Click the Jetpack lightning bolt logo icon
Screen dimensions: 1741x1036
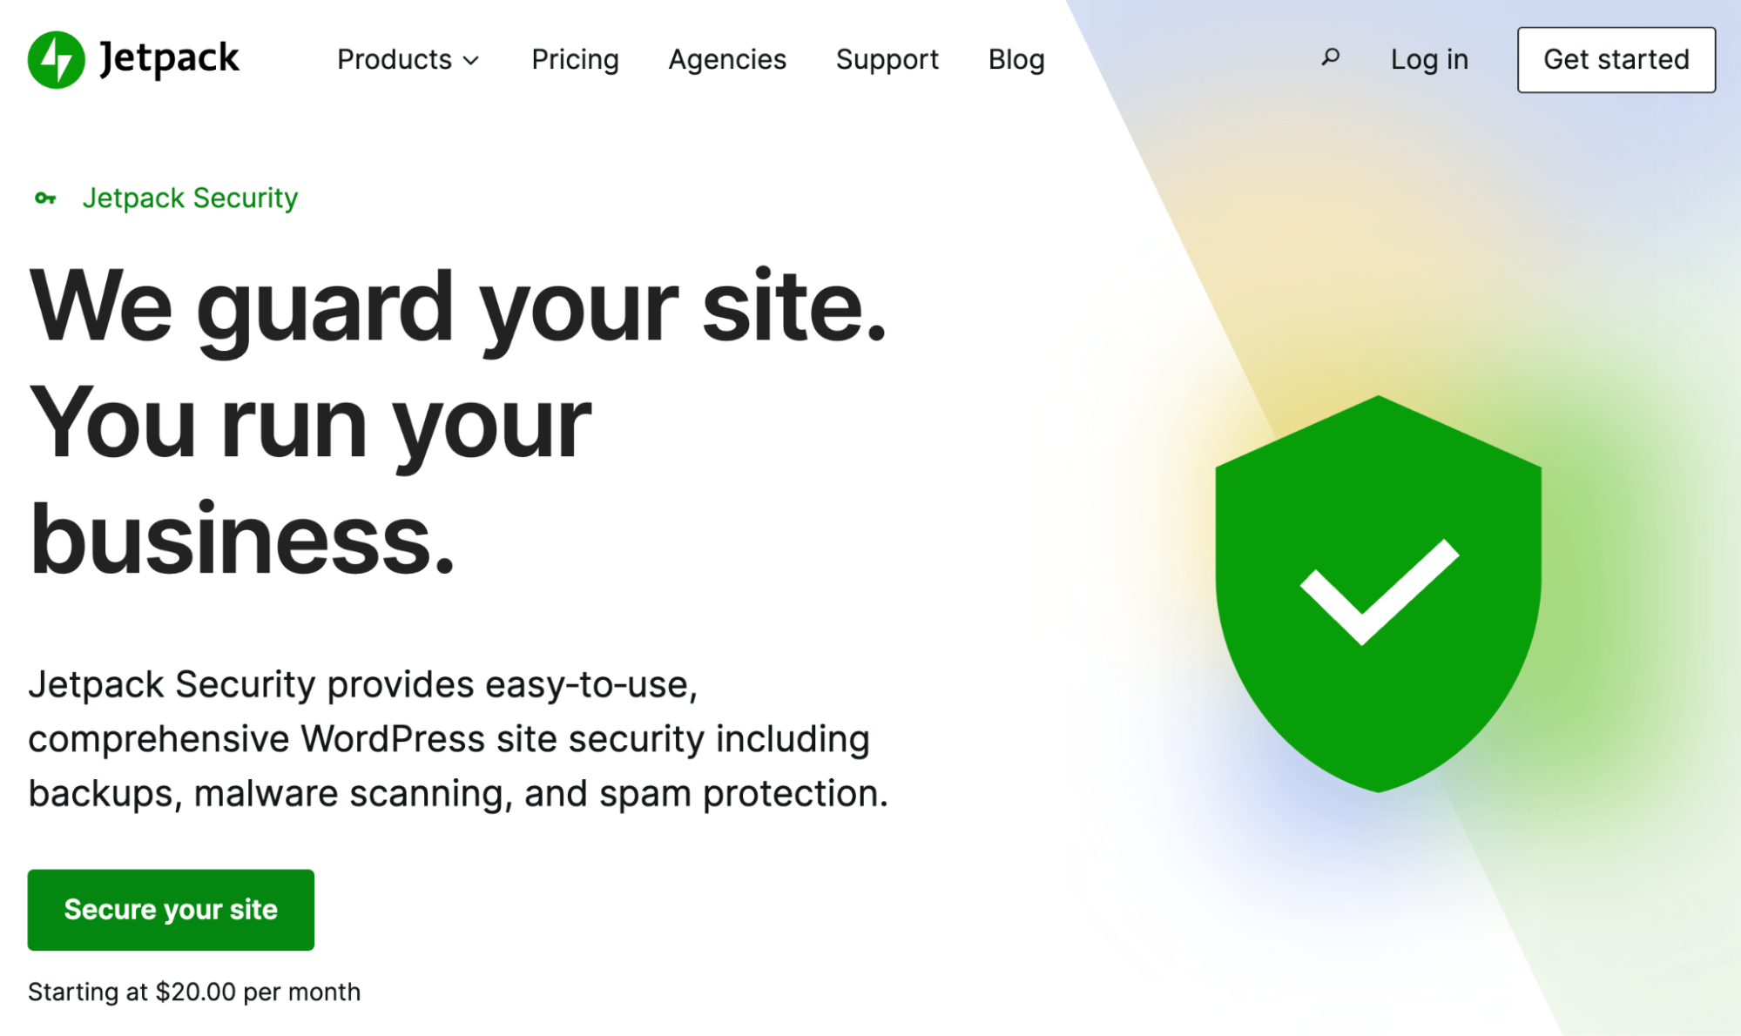pos(56,50)
